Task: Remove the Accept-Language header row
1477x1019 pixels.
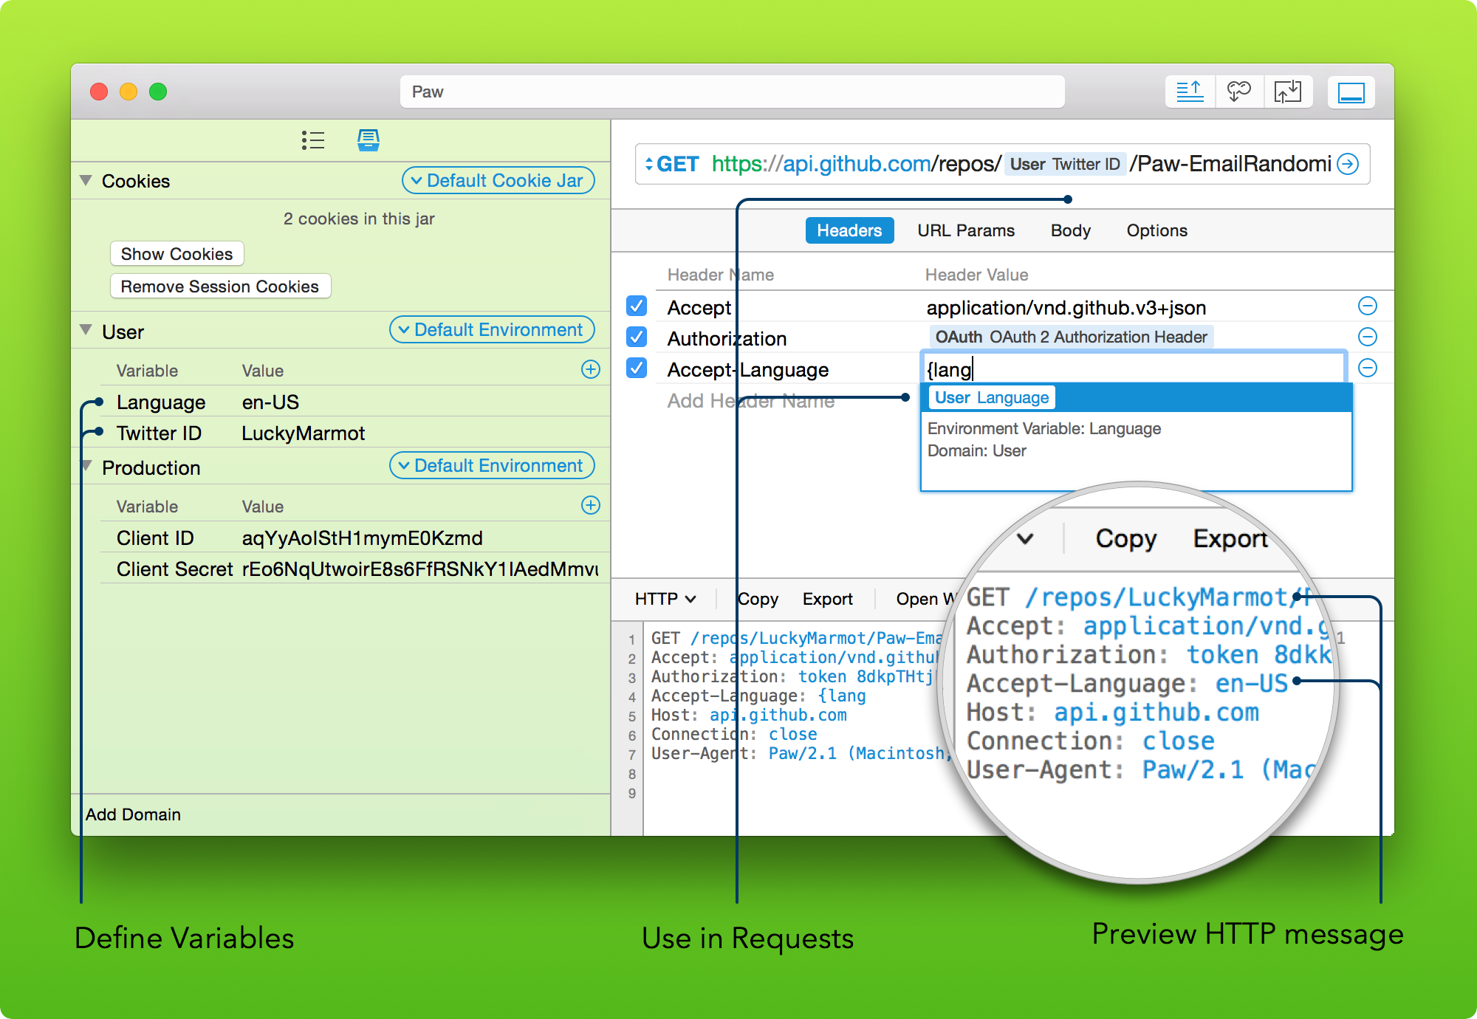Action: pyautogui.click(x=1368, y=368)
